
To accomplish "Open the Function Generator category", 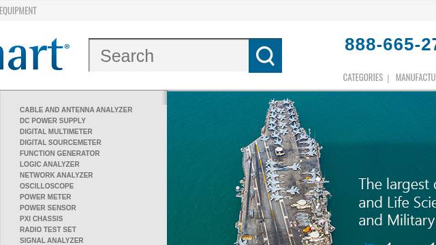I will click(x=59, y=153).
